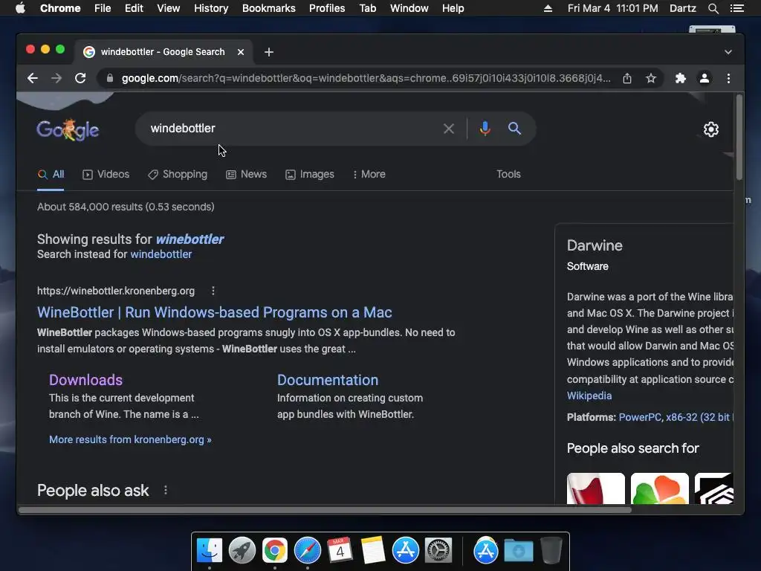761x571 pixels.
Task: Switch to the Images results tab
Action: point(310,174)
